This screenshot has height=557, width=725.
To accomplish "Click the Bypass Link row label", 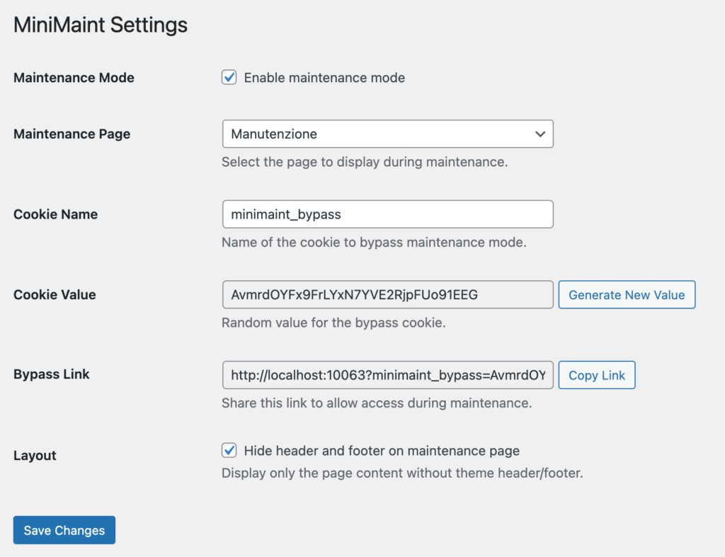I will 52,374.
